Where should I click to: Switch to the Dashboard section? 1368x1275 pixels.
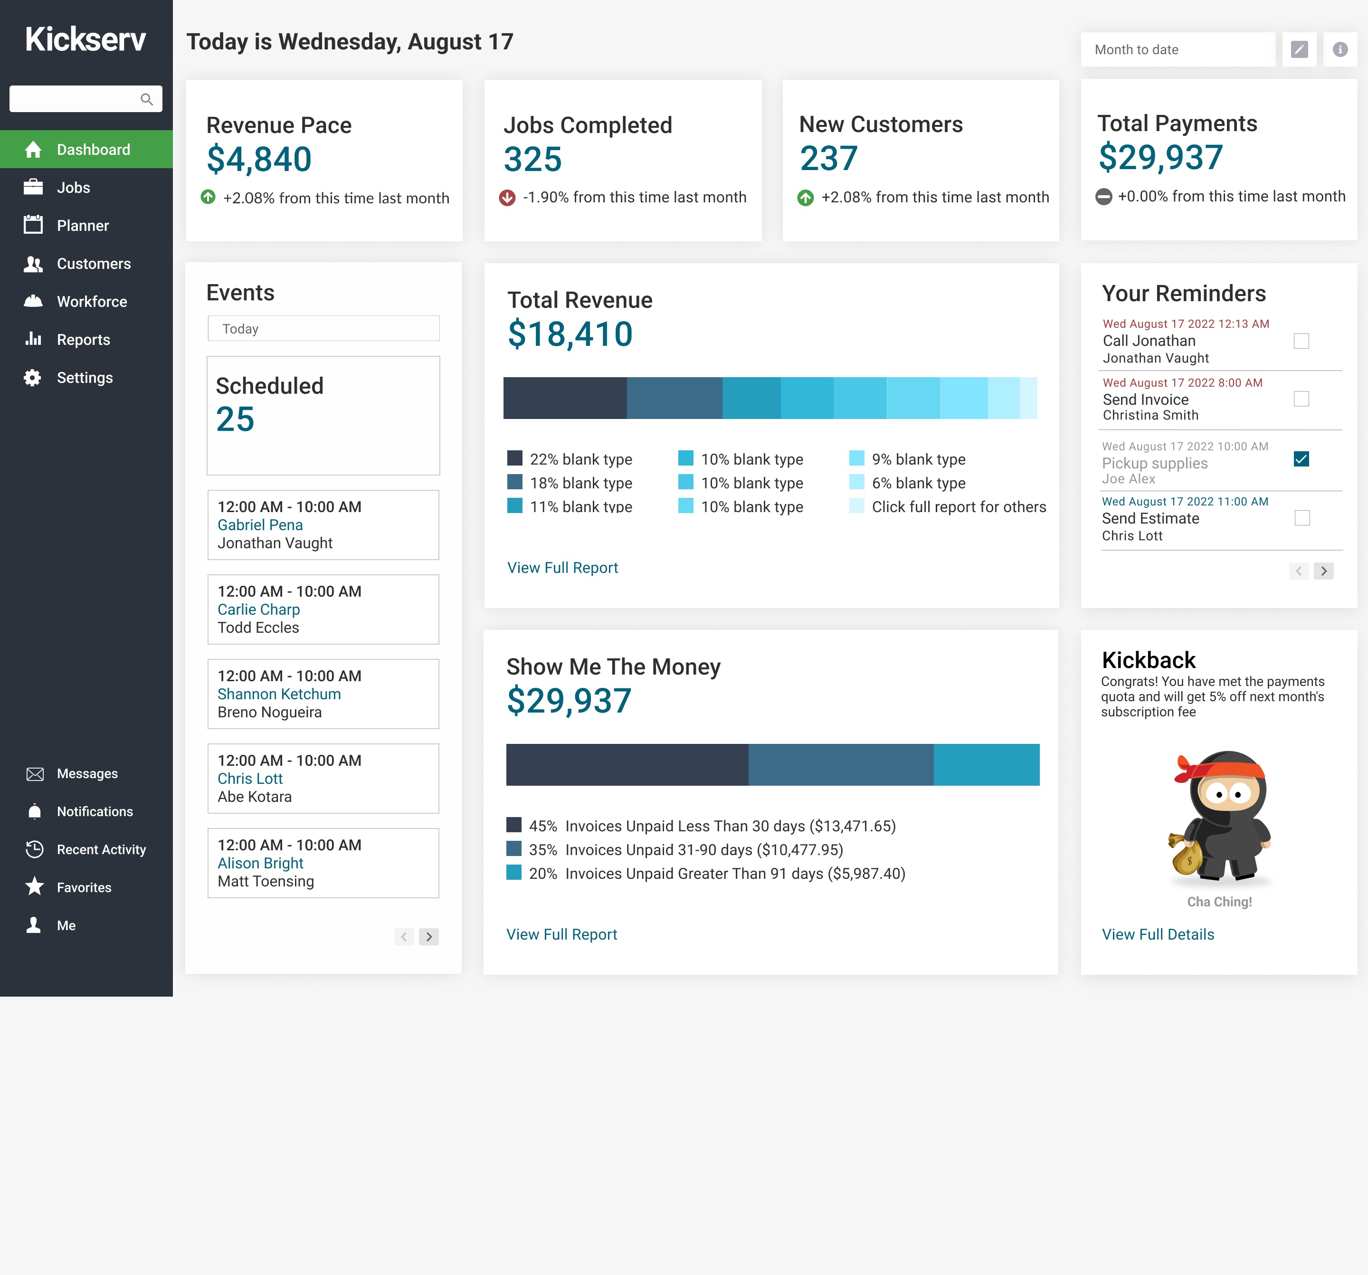[93, 149]
